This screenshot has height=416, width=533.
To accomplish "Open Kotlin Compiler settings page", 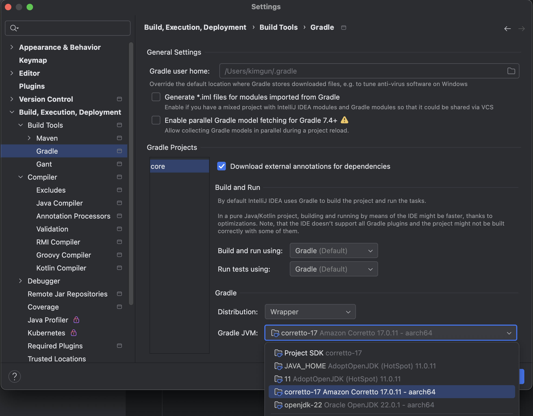I will pyautogui.click(x=61, y=268).
